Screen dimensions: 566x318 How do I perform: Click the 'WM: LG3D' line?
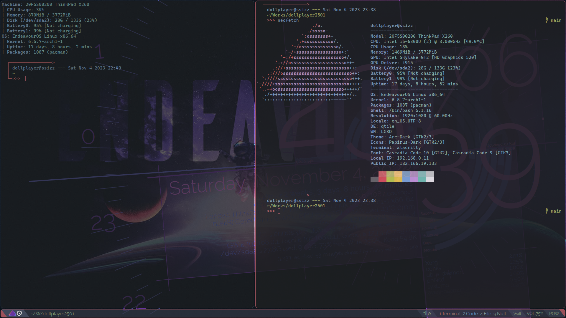[x=381, y=132]
